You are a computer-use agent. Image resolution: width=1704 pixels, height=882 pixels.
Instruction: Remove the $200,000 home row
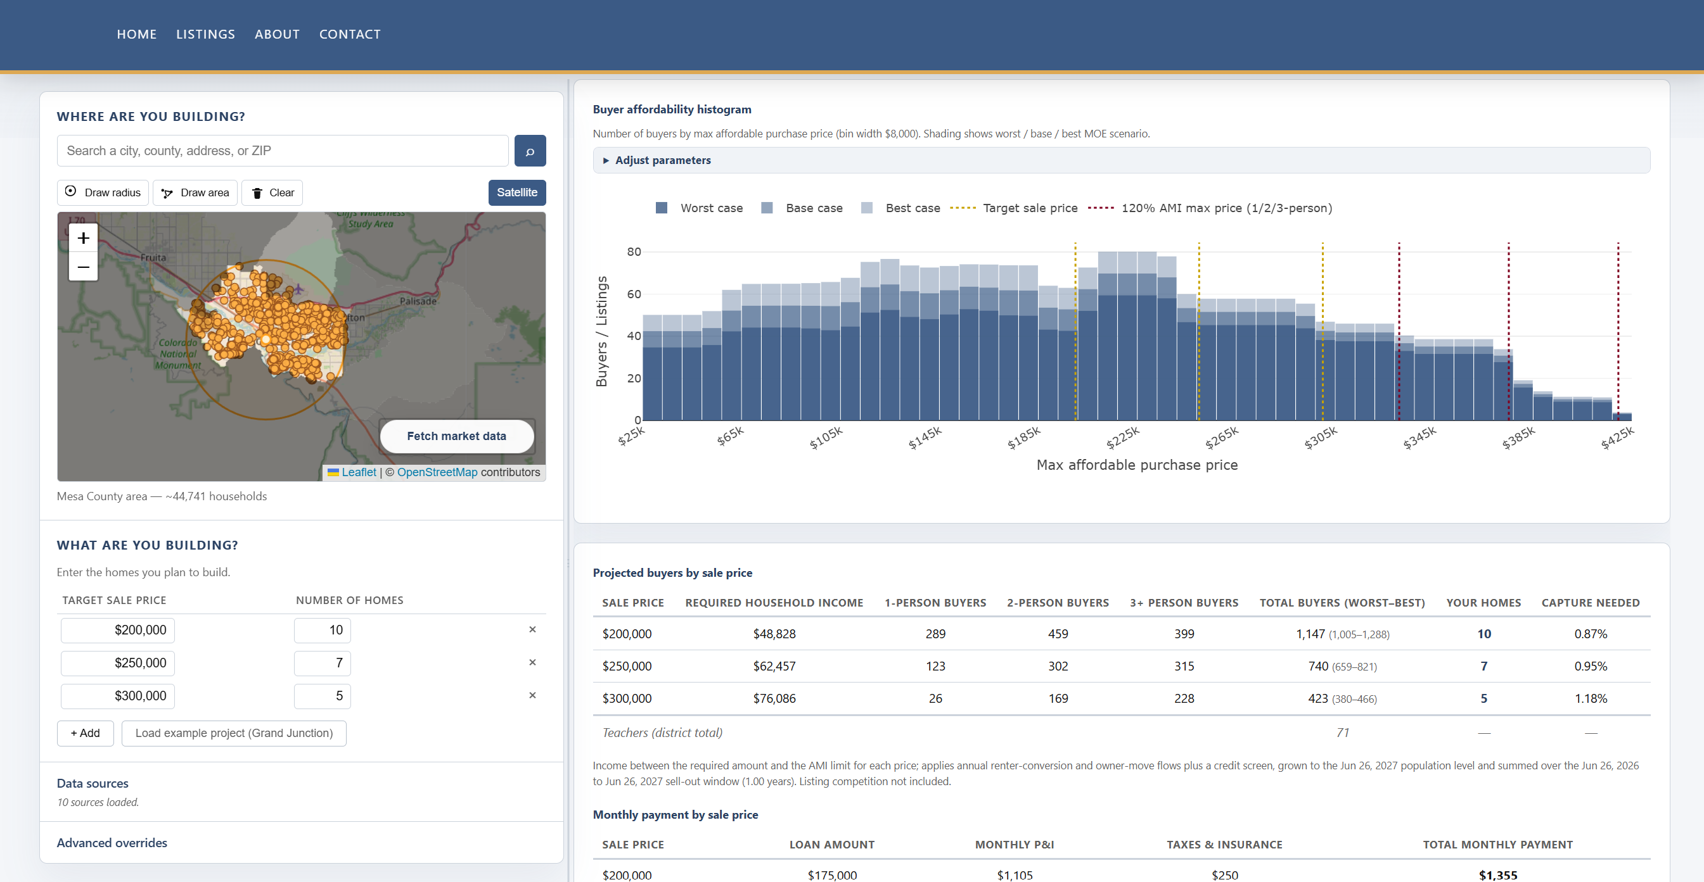coord(532,629)
